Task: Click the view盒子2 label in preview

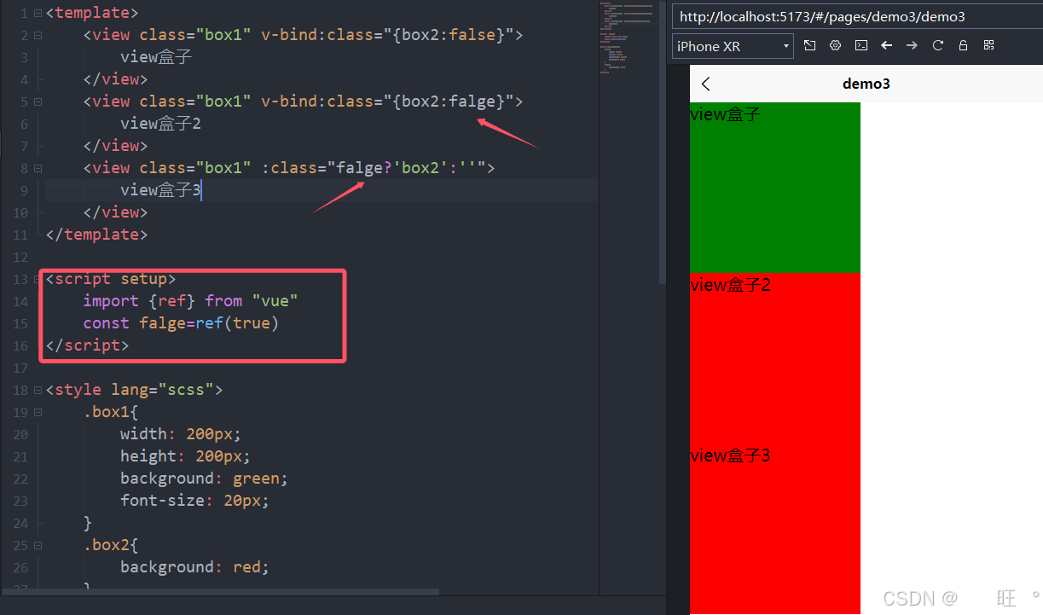Action: (730, 285)
